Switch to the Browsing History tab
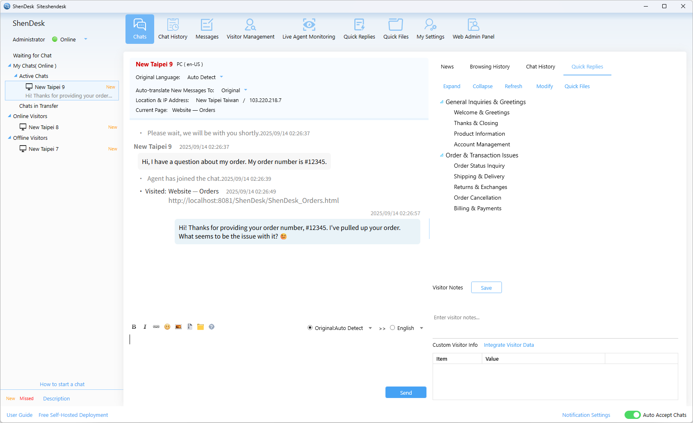This screenshot has width=693, height=423. (490, 67)
